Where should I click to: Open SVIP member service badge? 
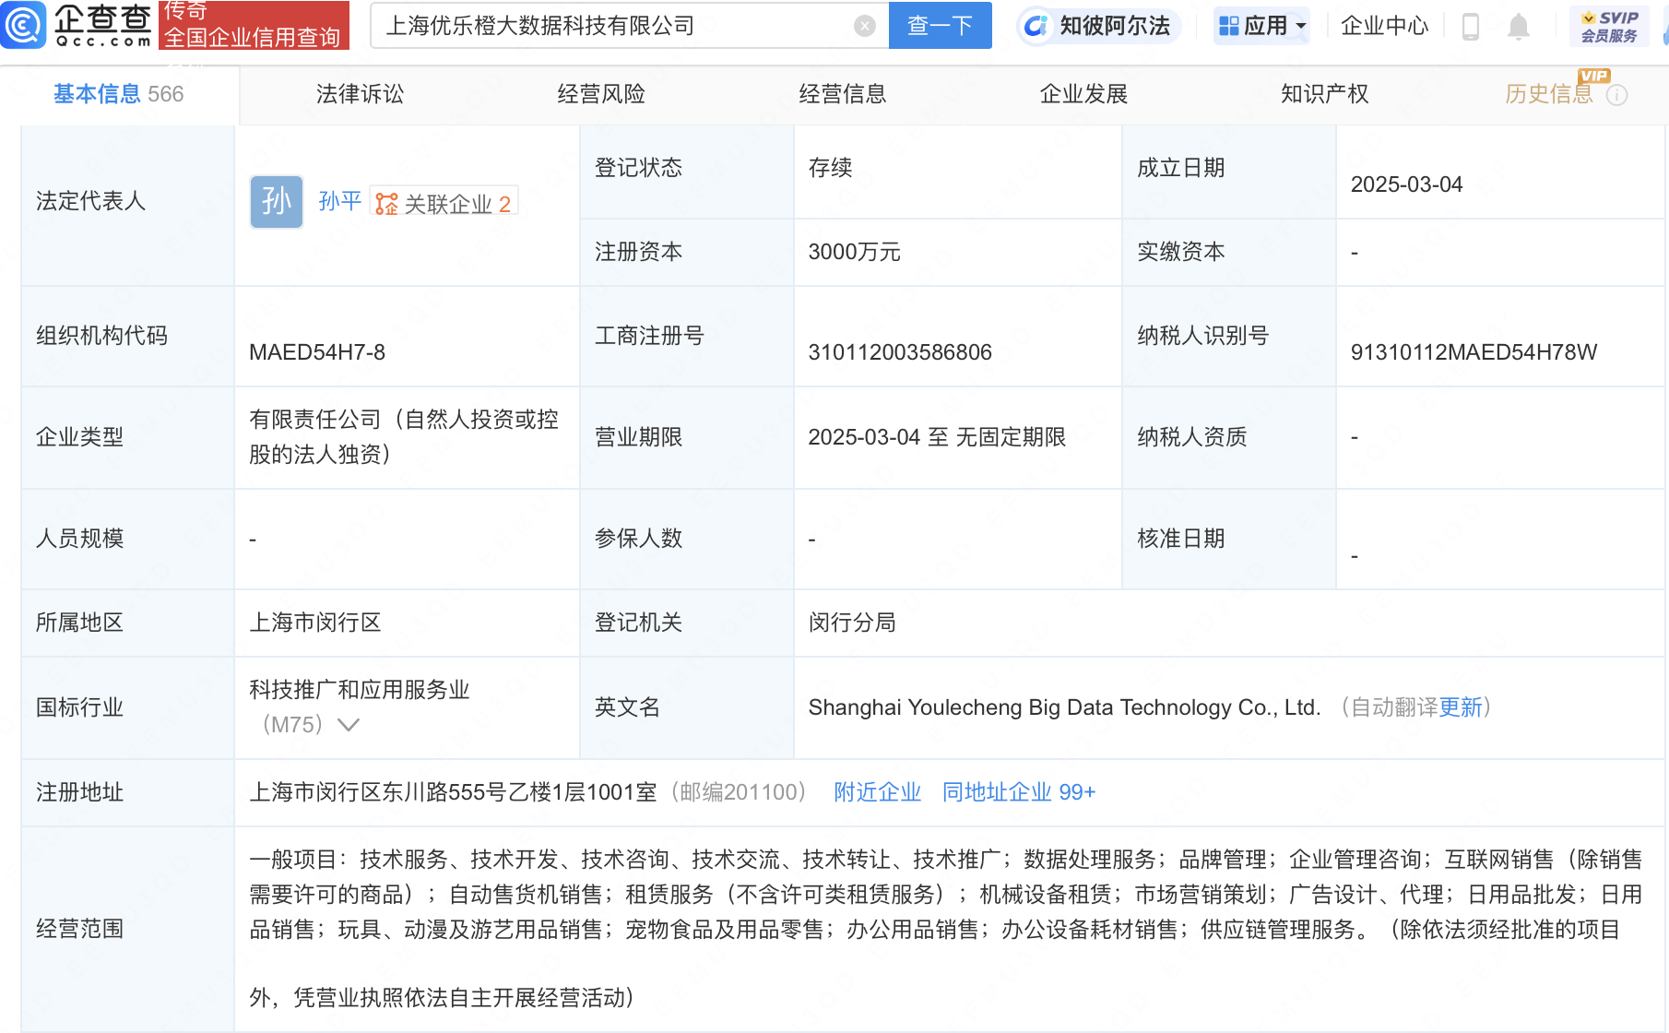tap(1609, 26)
